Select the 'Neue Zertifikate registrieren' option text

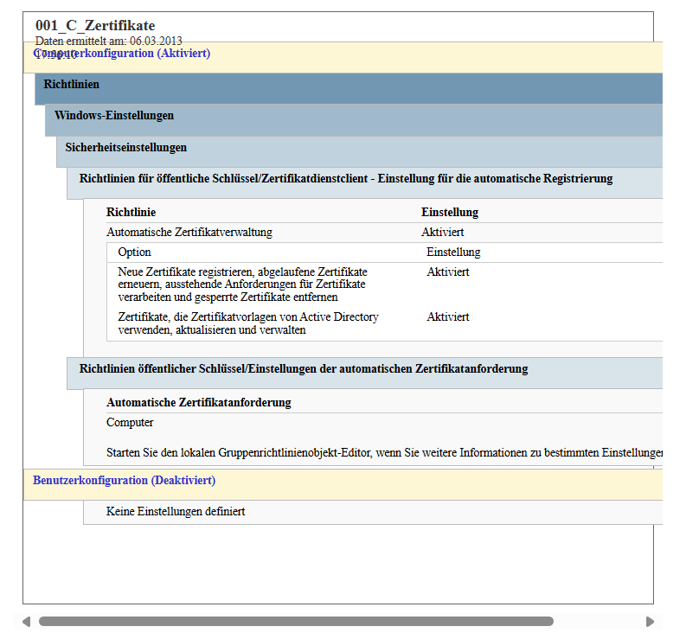click(243, 284)
